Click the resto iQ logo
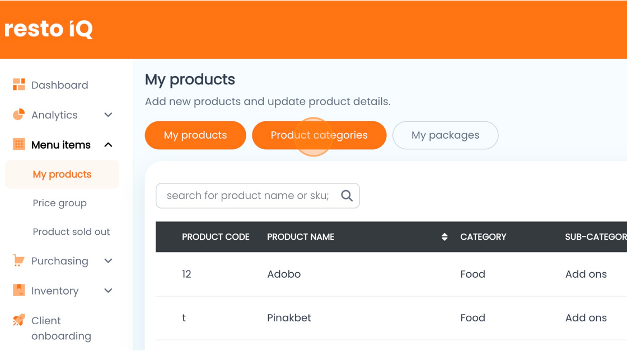The height and width of the screenshot is (351, 627). [49, 29]
